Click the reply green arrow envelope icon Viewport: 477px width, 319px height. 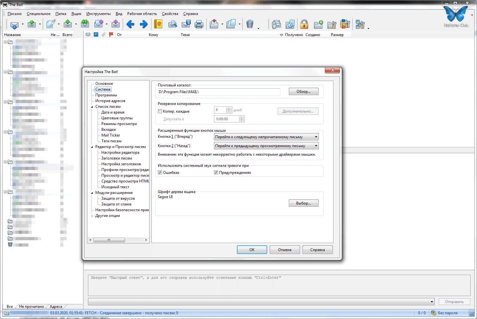coord(68,24)
